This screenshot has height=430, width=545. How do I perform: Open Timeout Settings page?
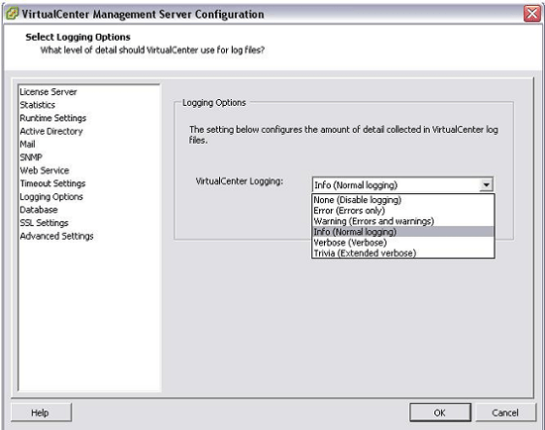[53, 183]
